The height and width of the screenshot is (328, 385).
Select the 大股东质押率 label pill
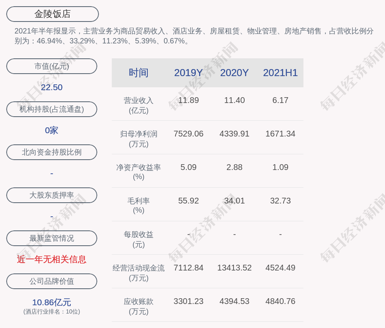pos(52,195)
